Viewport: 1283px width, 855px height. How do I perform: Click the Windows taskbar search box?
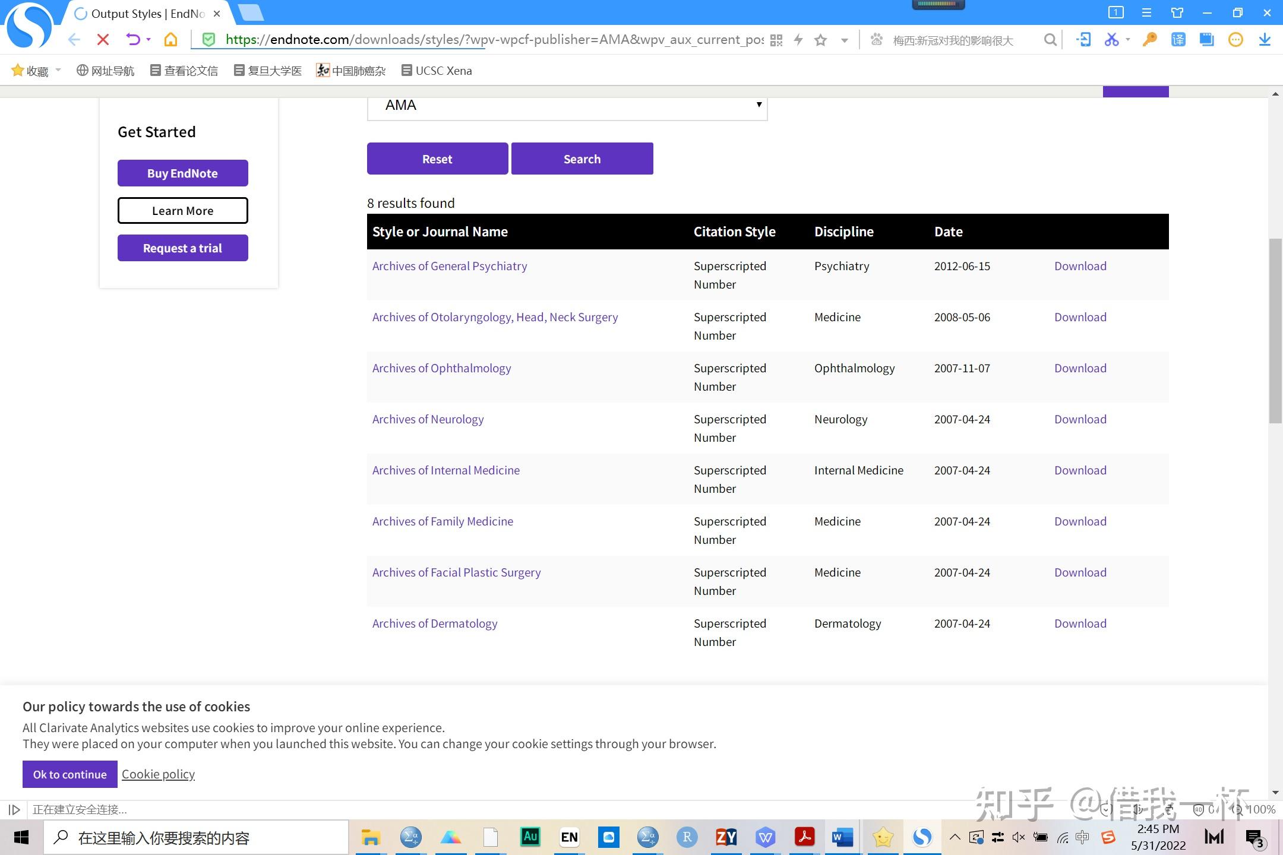[x=196, y=837]
